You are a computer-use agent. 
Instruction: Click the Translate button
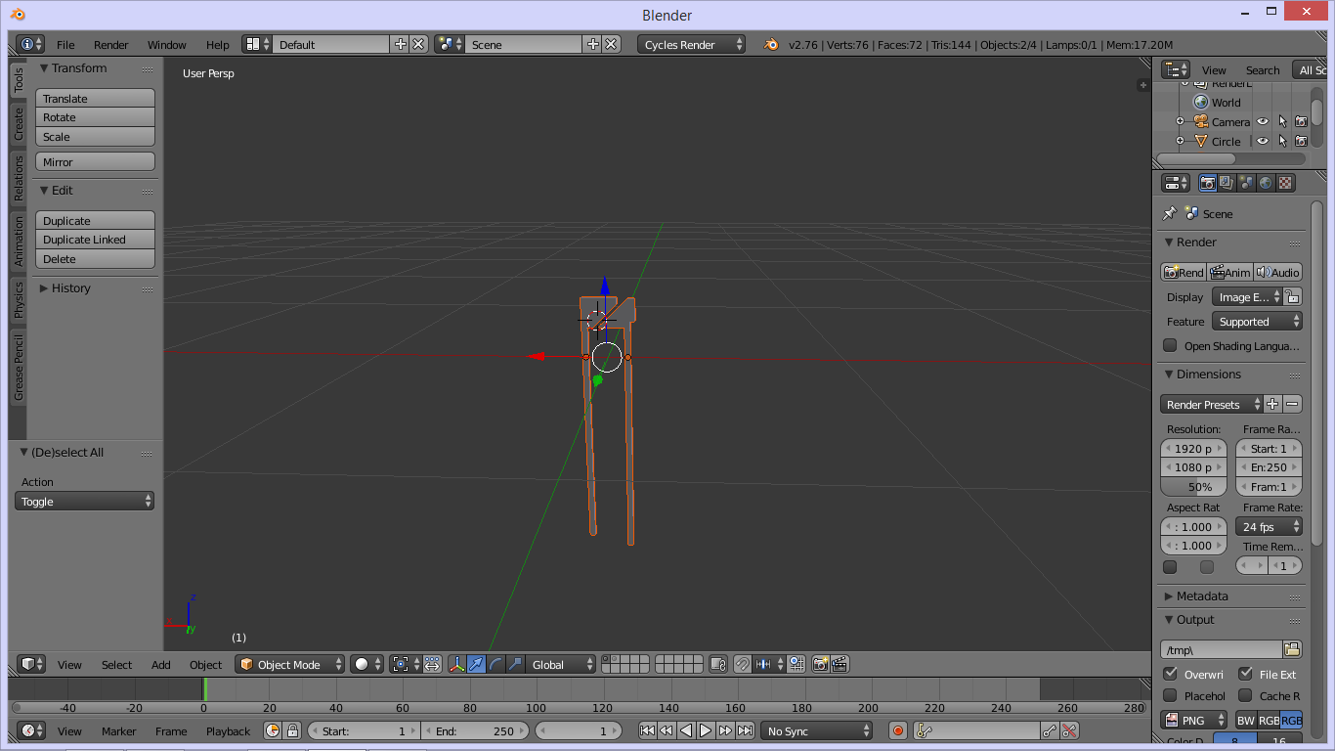(x=96, y=99)
